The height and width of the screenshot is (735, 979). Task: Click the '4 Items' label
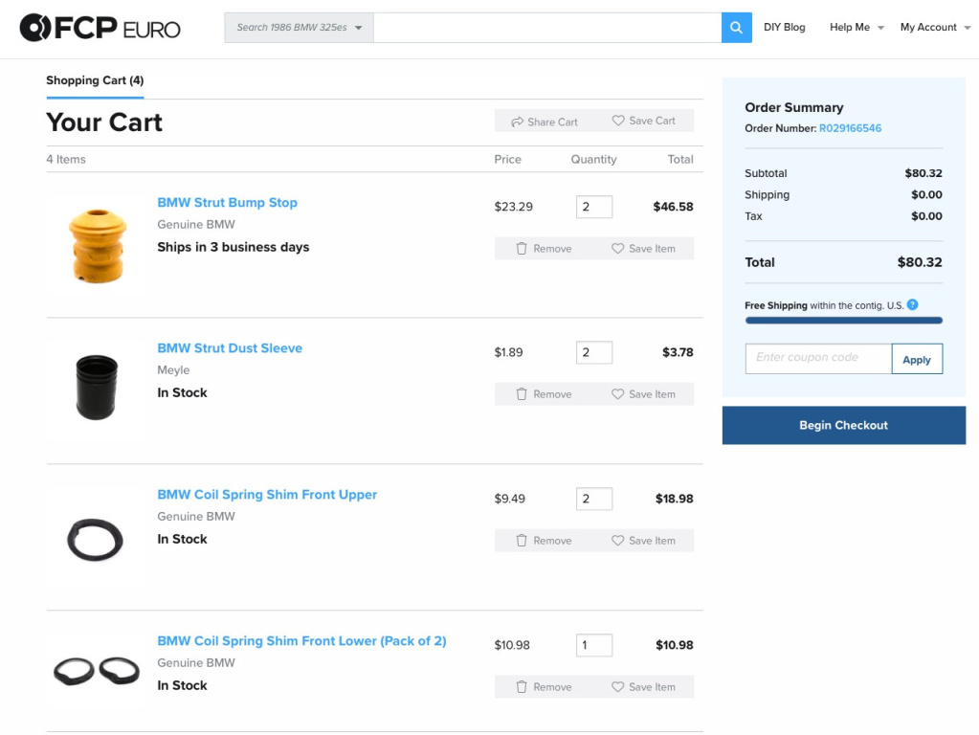pos(66,159)
